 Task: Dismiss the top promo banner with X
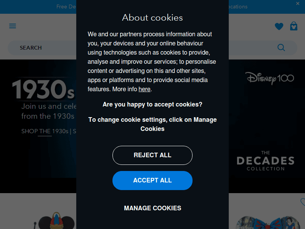point(298,3)
